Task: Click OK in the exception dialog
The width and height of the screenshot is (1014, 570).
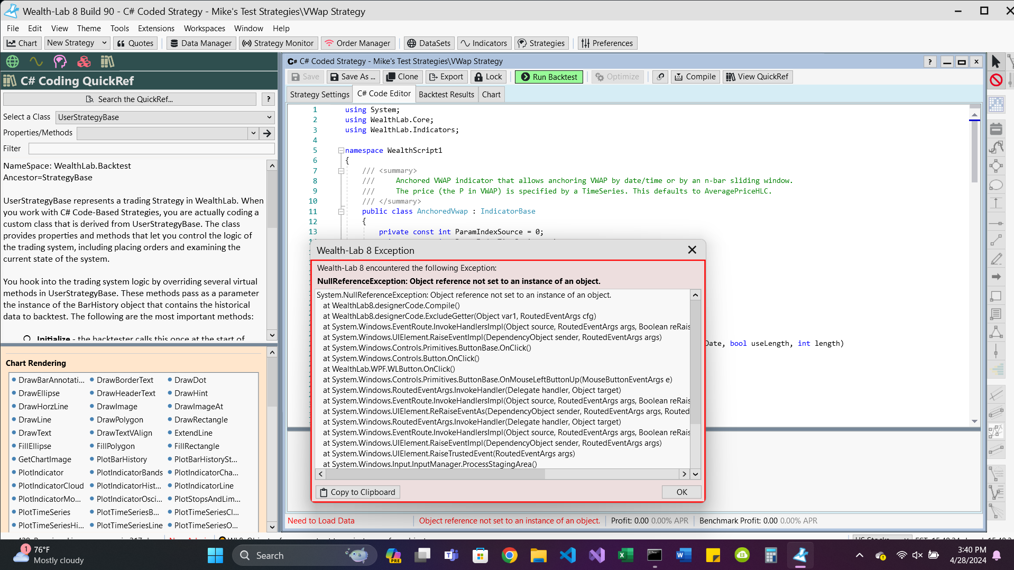Action: pyautogui.click(x=681, y=492)
